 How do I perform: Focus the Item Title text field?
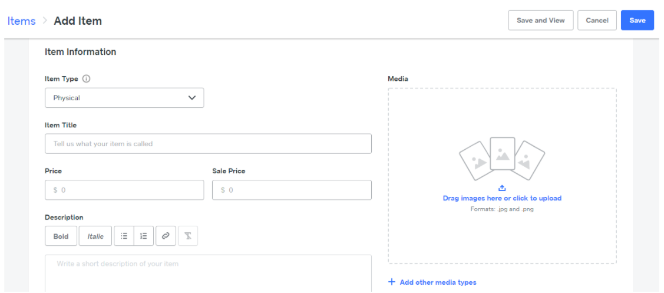coord(209,144)
